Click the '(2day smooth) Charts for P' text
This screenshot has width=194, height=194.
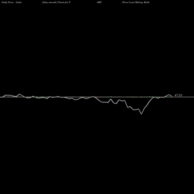(56, 2)
